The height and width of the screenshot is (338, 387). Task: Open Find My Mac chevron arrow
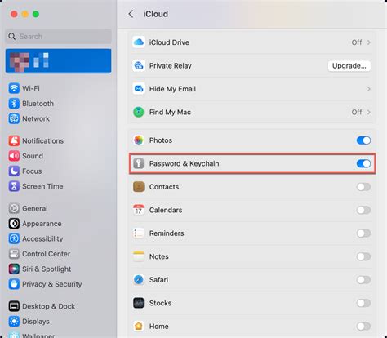click(x=368, y=112)
